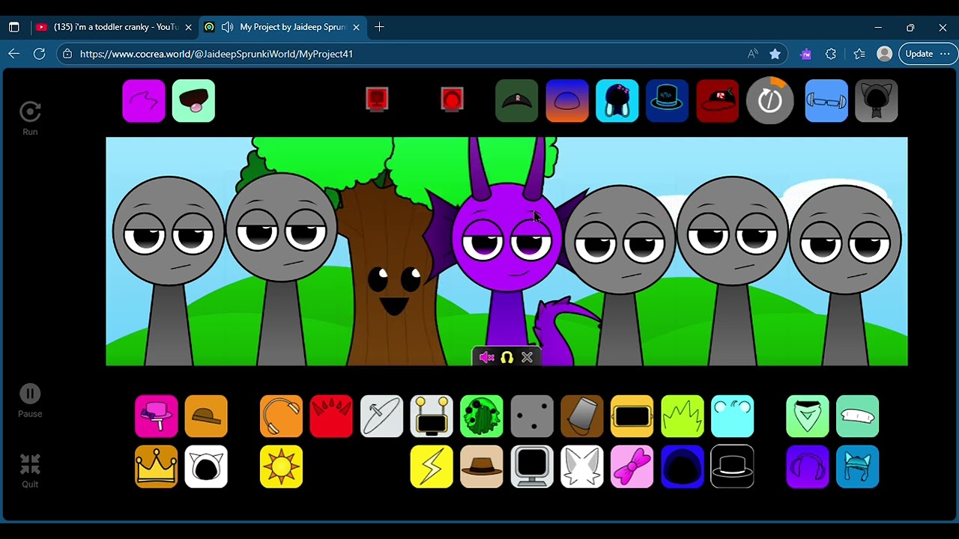Open read aloud icon in address bar
Image resolution: width=959 pixels, height=539 pixels.
click(x=753, y=54)
